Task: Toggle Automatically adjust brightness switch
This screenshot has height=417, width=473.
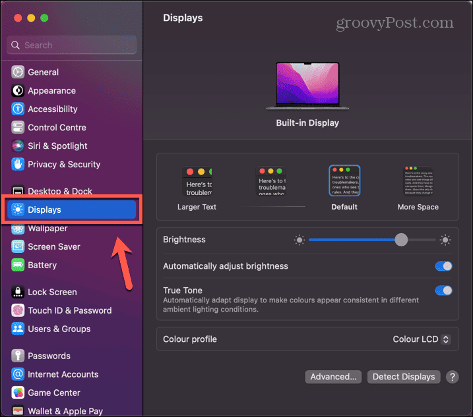Action: tap(443, 266)
